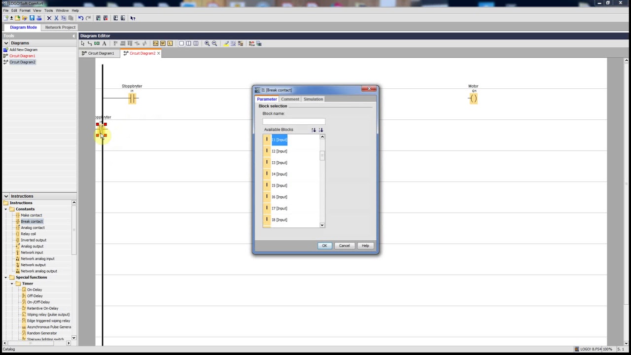Click the Redo arrow icon

click(88, 18)
